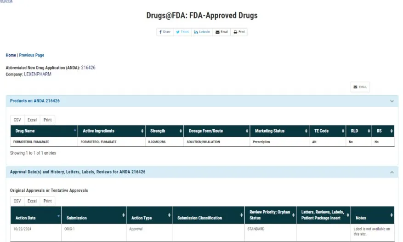Click the Email share icon button
This screenshot has width=403, height=242.
coord(221,32)
